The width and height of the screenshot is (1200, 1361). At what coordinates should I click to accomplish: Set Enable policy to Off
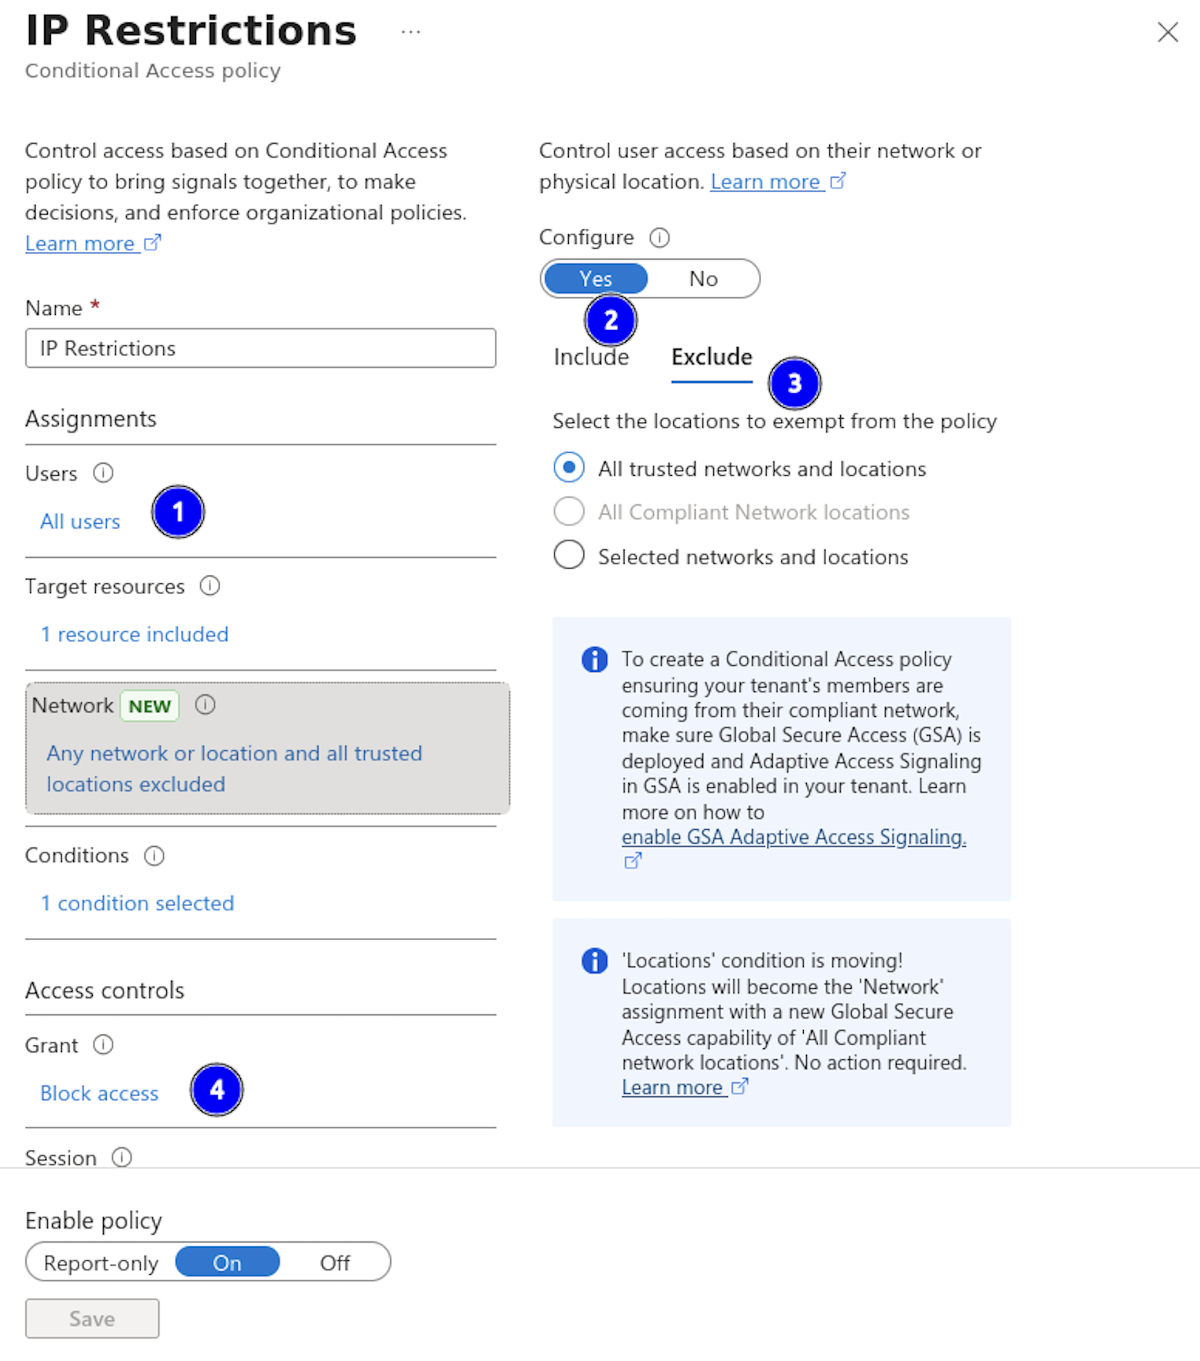(334, 1263)
